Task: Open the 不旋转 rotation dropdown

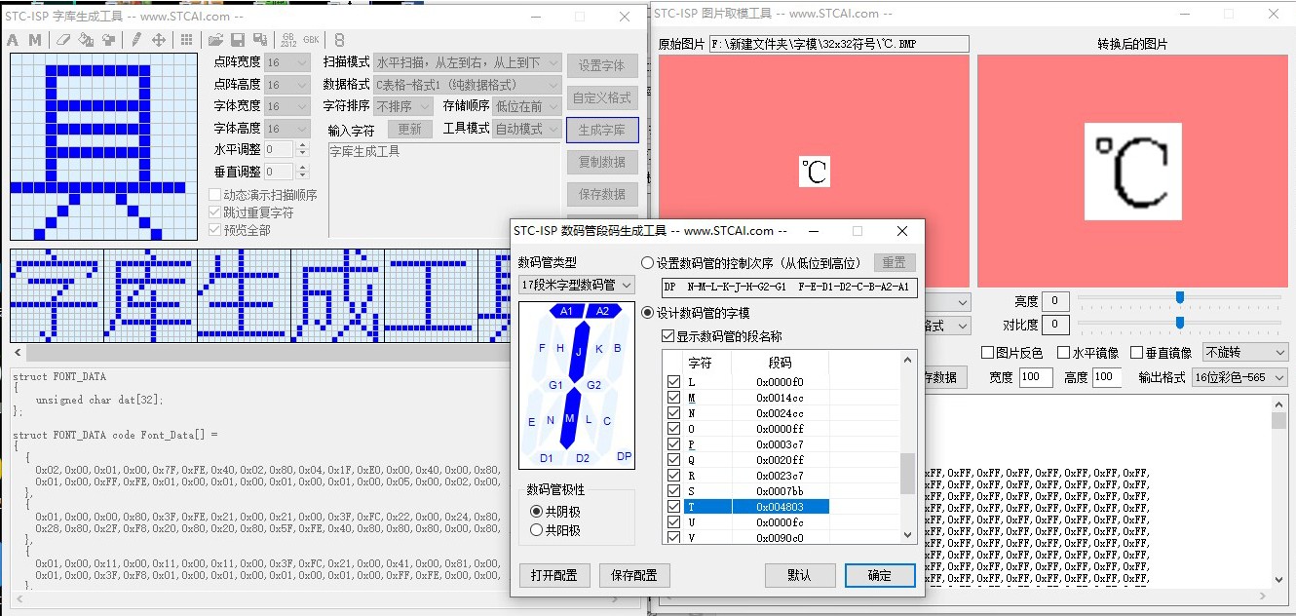Action: [1245, 353]
